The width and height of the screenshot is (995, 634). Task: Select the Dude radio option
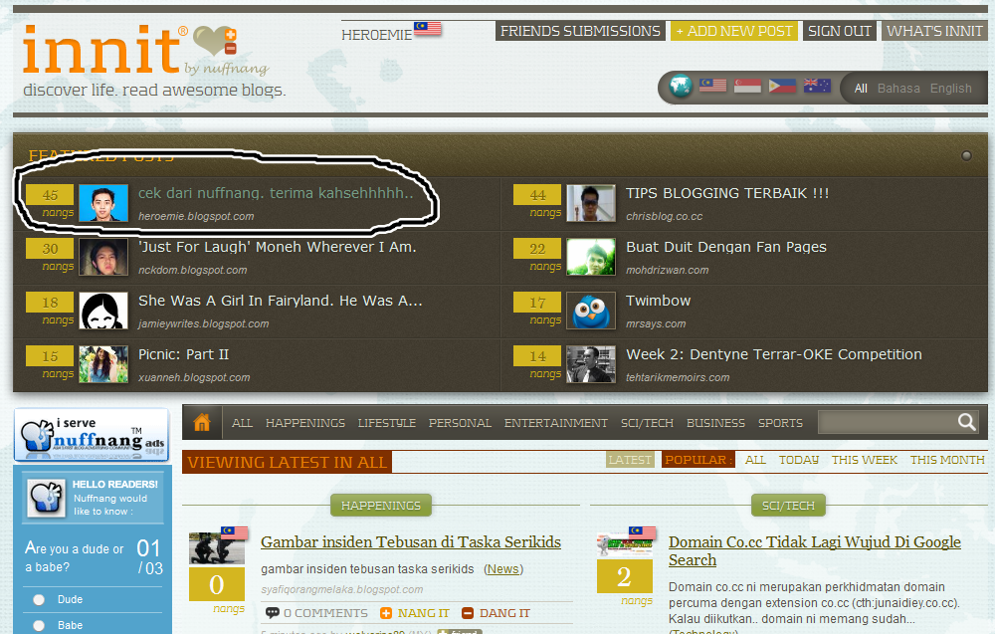(x=39, y=600)
